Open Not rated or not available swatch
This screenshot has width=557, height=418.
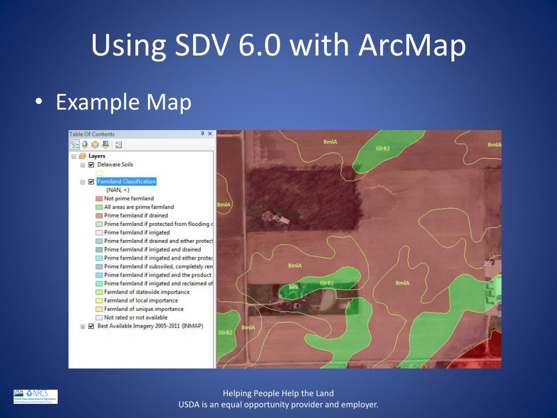(99, 318)
